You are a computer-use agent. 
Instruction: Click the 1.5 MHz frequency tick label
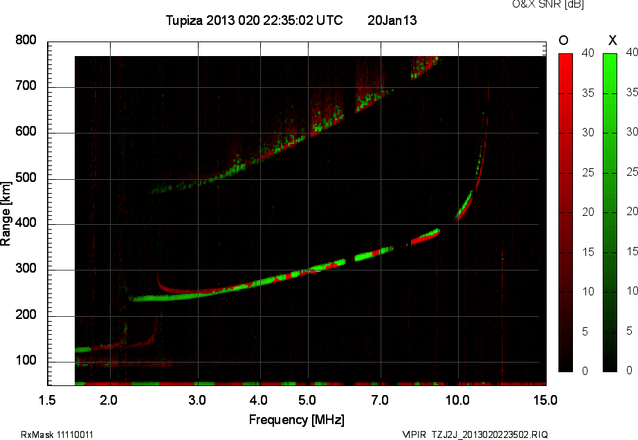click(x=47, y=400)
